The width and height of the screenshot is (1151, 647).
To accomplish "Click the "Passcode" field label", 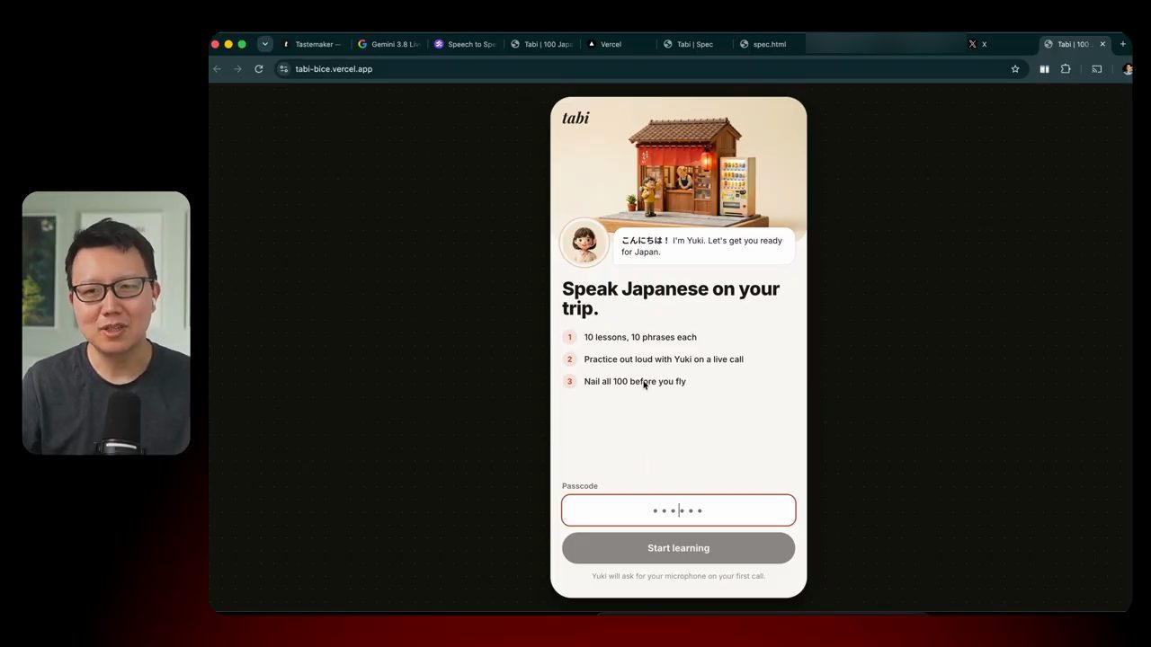I will point(580,486).
